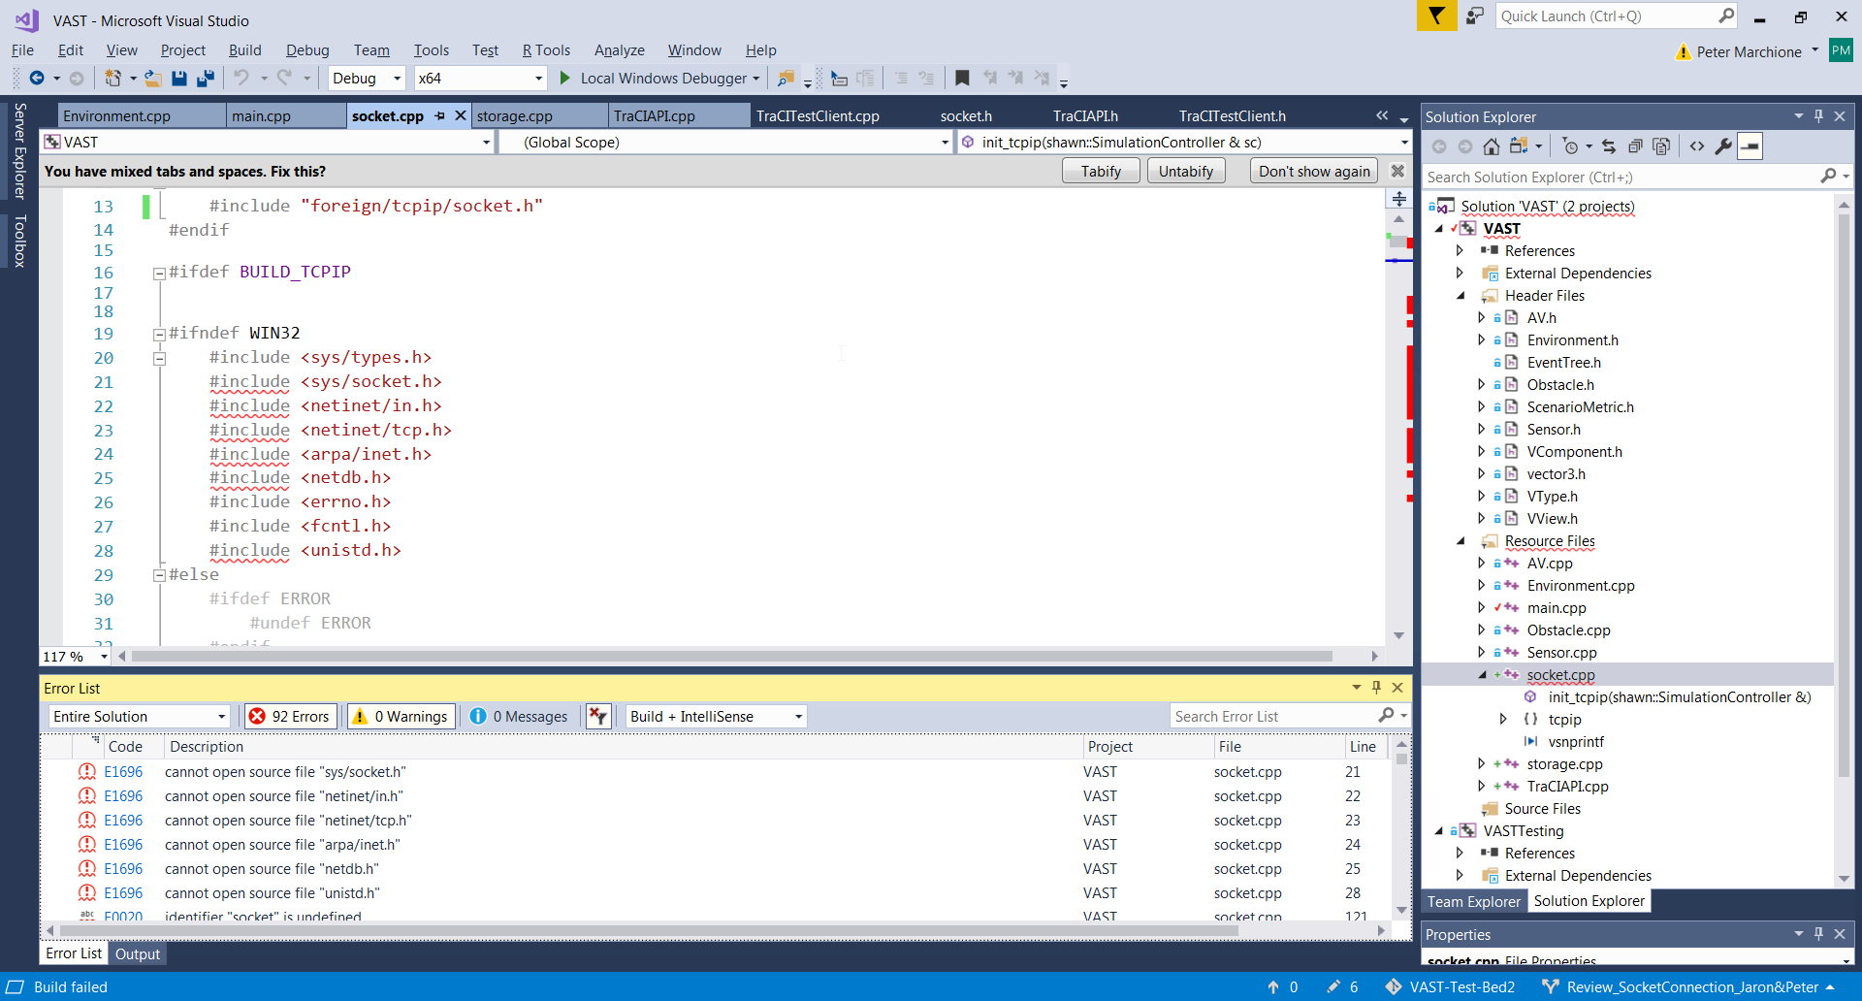The height and width of the screenshot is (1001, 1862).
Task: Open Properties via the wrench icon
Action: 1723,146
